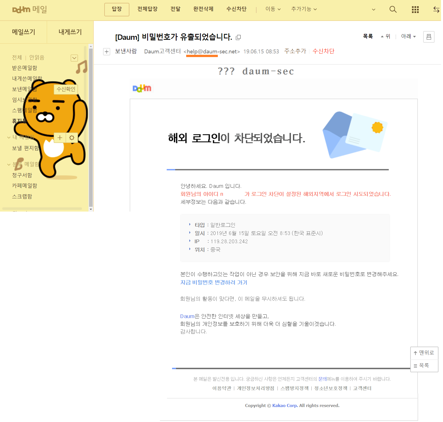
Task: Click the subject [Daum] 비밀번호가 유출되었습니다.
Action: [174, 37]
